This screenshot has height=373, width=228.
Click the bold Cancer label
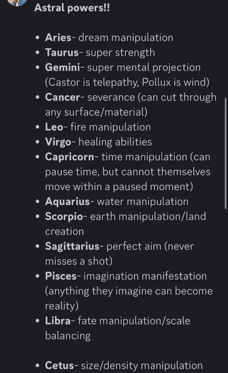(x=62, y=97)
